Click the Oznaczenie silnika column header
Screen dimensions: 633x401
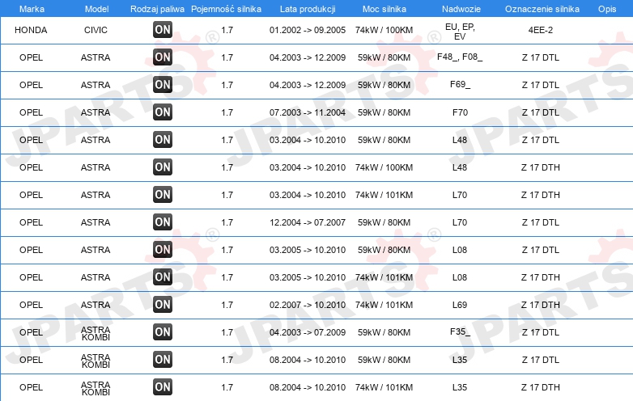542,9
